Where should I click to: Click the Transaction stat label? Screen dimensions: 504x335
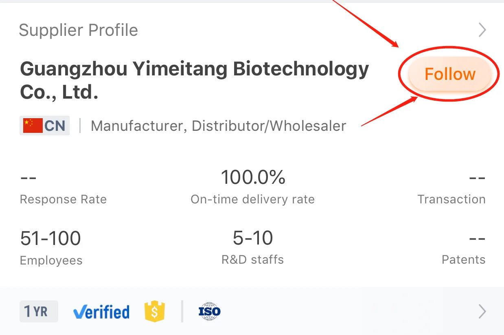(451, 199)
